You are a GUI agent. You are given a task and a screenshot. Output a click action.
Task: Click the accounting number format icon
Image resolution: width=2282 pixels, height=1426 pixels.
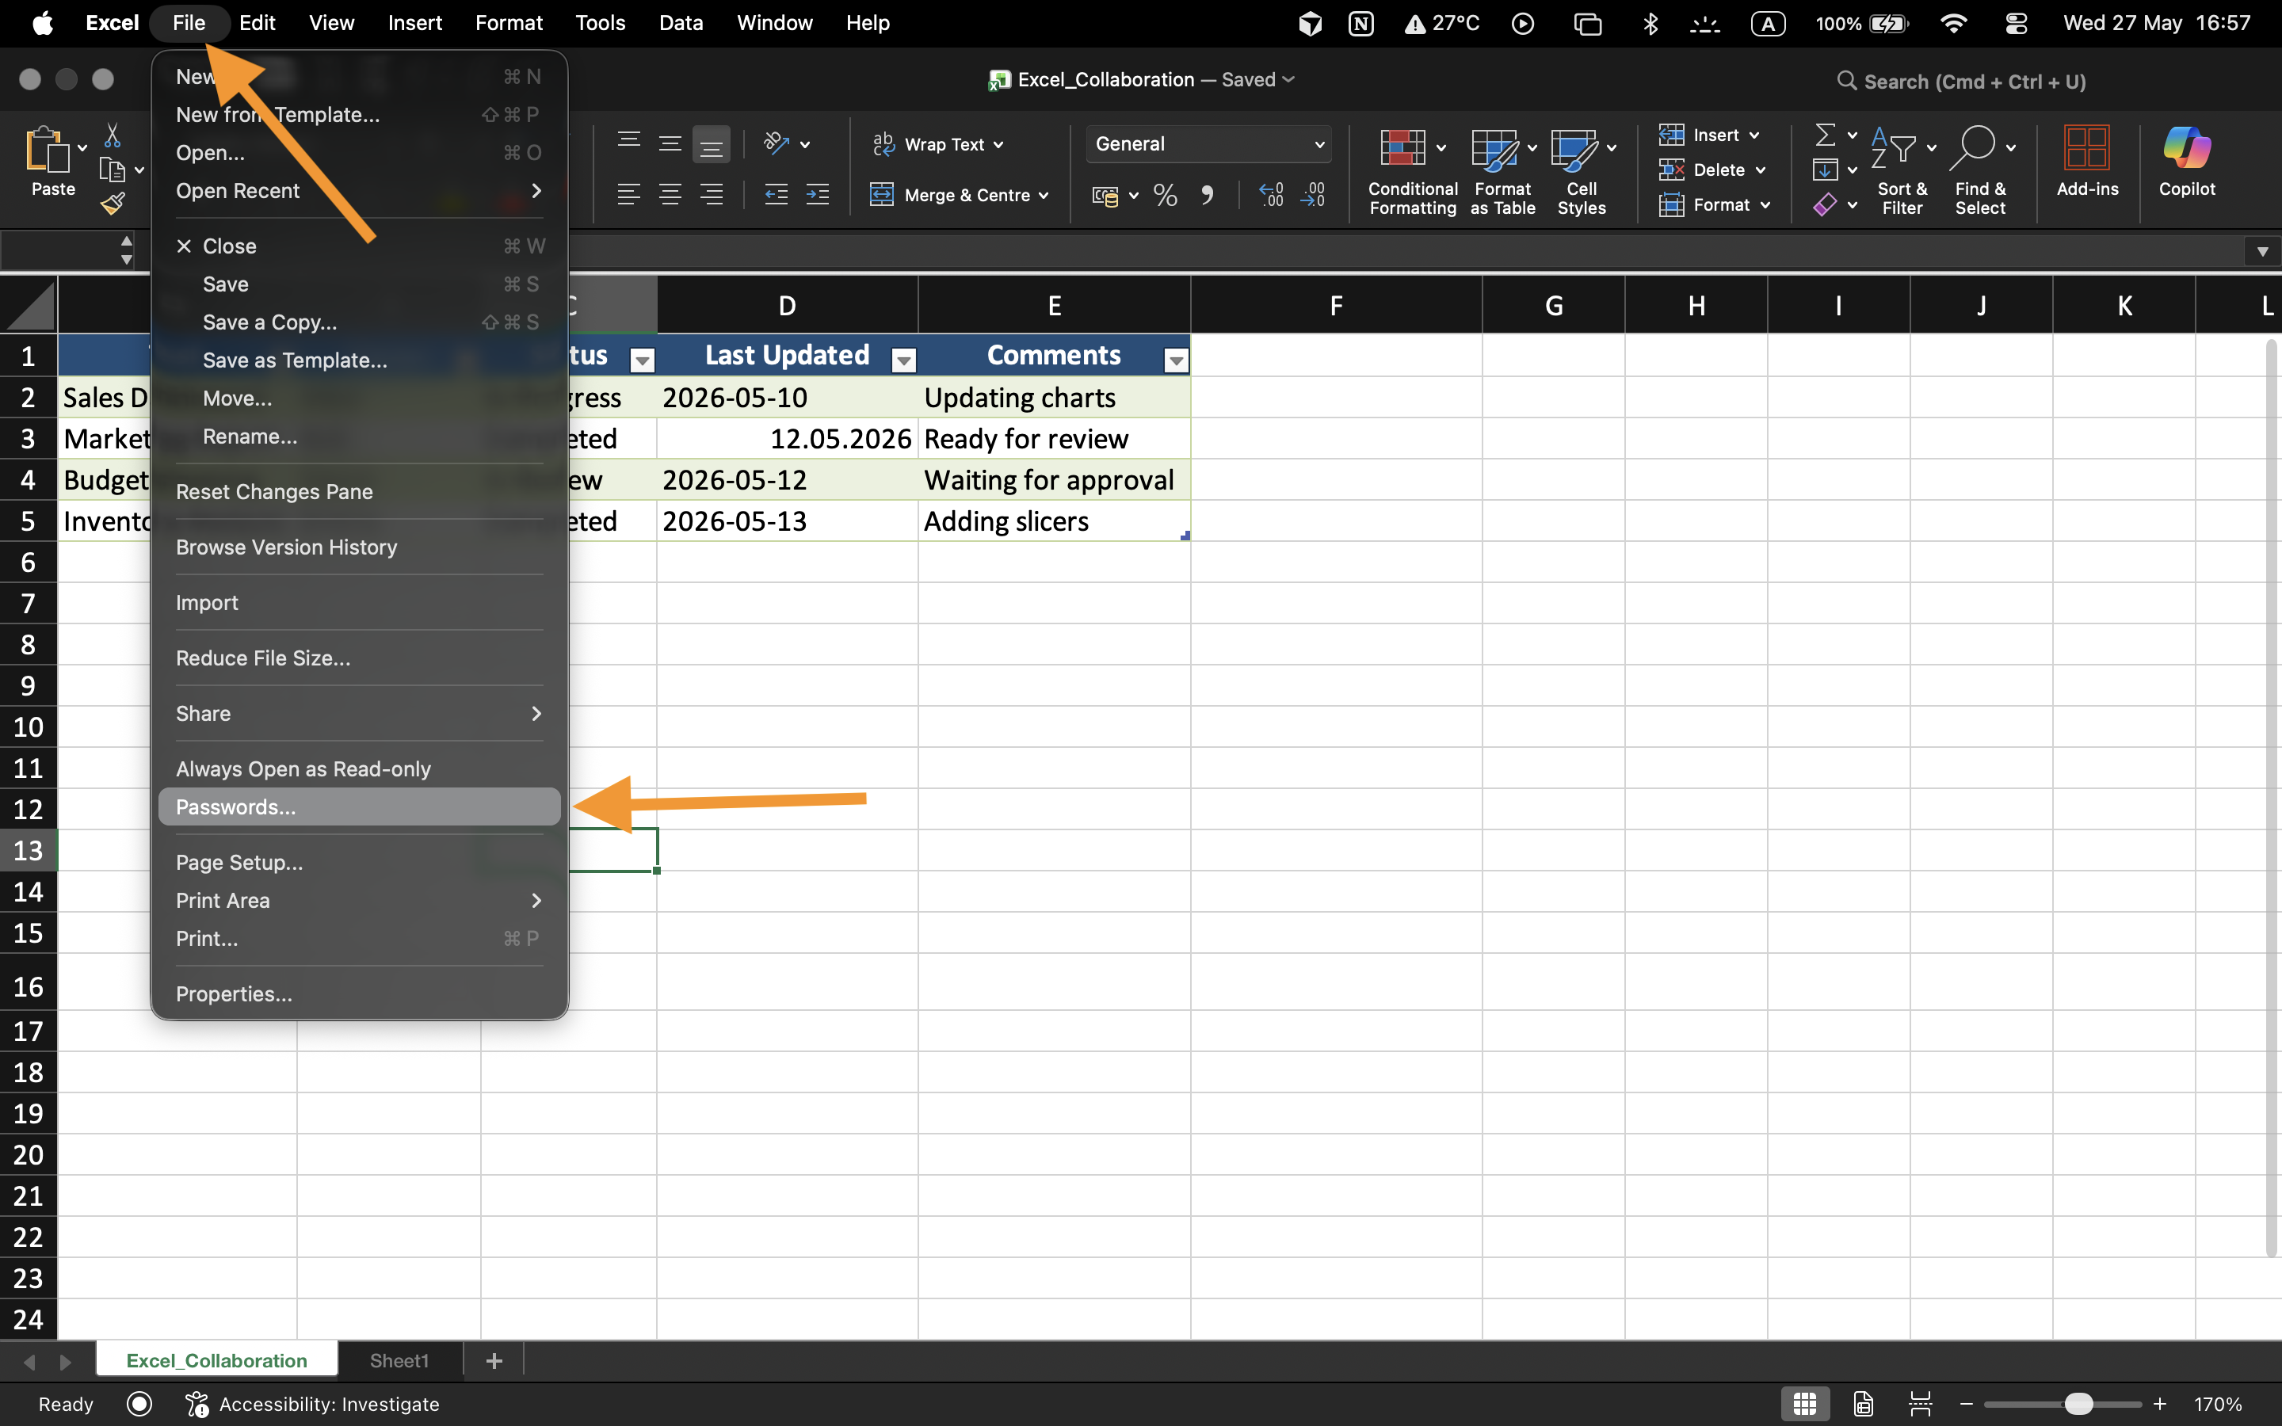1105,195
